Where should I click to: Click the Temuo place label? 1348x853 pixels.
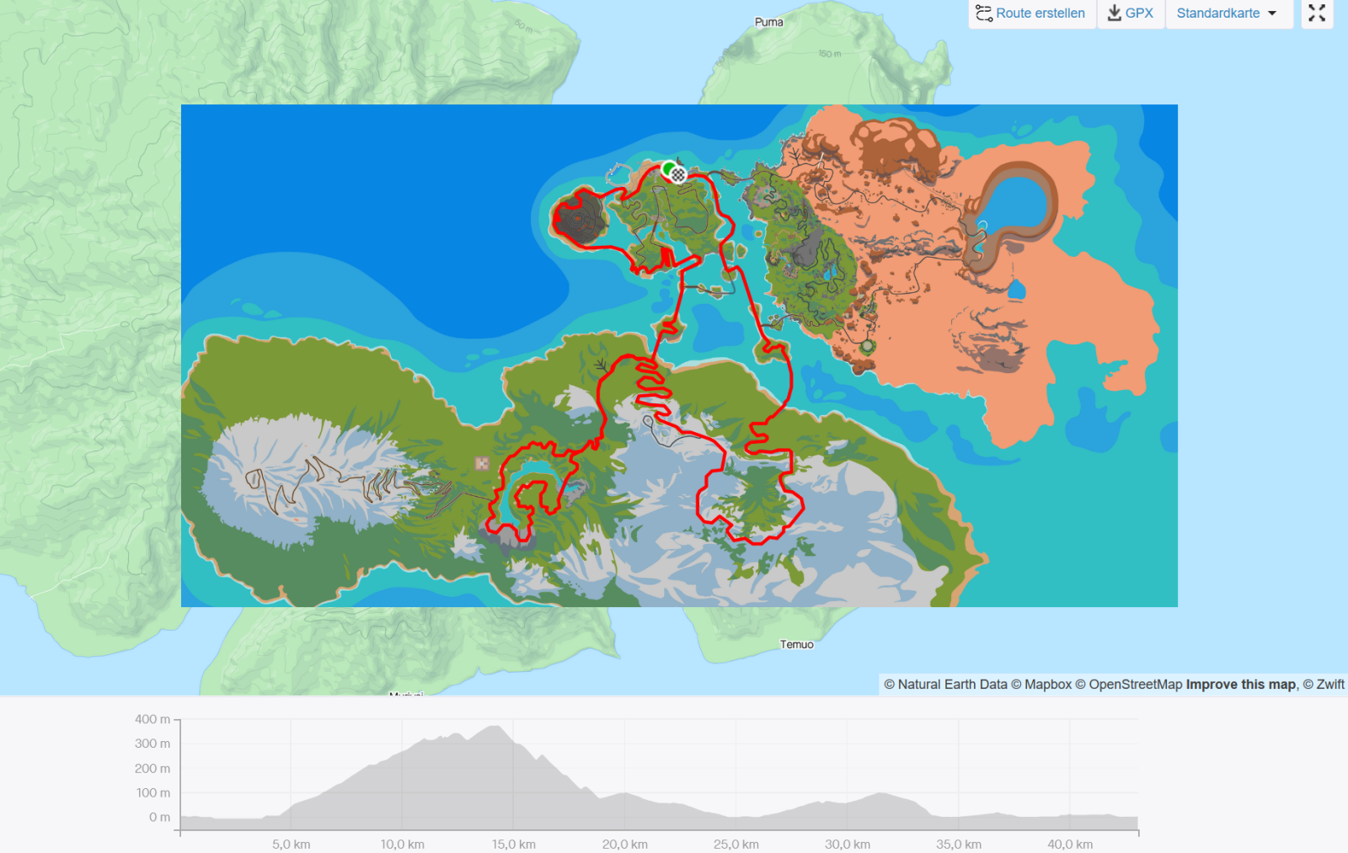click(797, 644)
